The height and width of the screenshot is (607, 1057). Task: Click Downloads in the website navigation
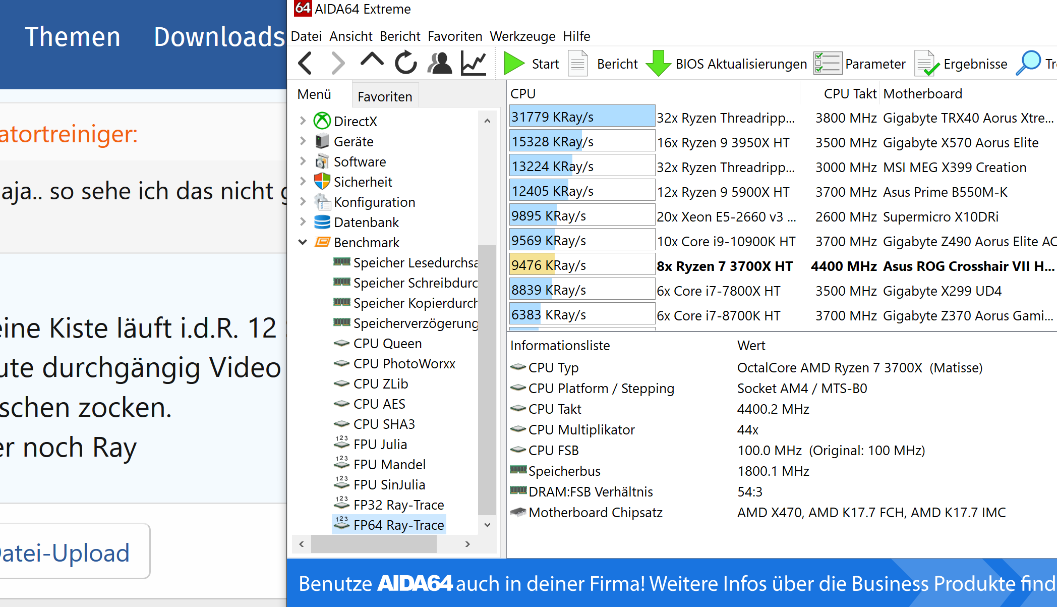[219, 37]
